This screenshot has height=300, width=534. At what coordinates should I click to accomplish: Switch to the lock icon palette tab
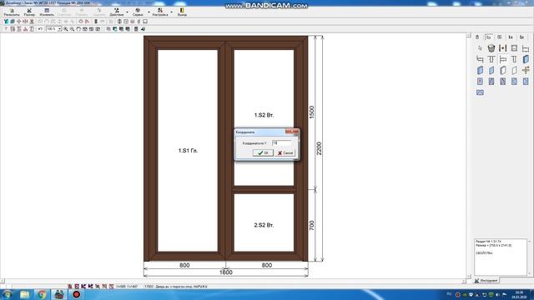click(x=477, y=37)
